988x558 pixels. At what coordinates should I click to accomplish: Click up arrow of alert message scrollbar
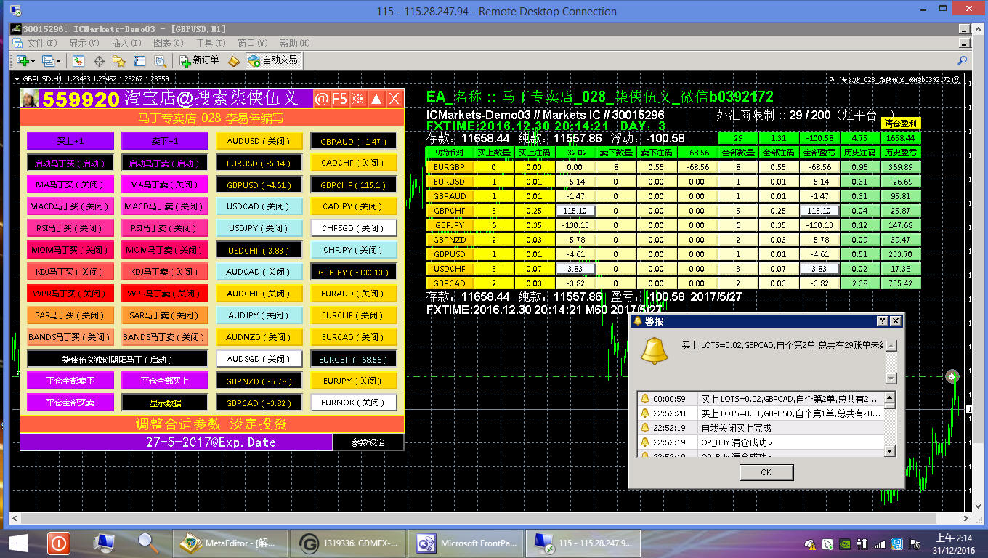pyautogui.click(x=891, y=347)
